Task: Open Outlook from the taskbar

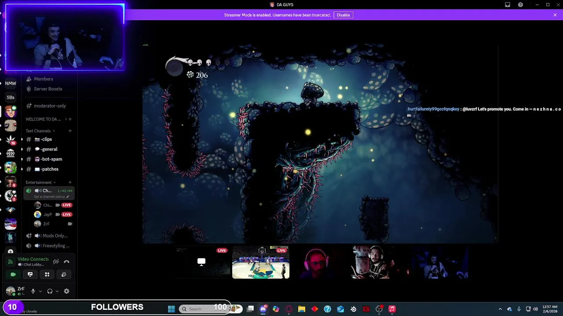Action: coord(340,309)
